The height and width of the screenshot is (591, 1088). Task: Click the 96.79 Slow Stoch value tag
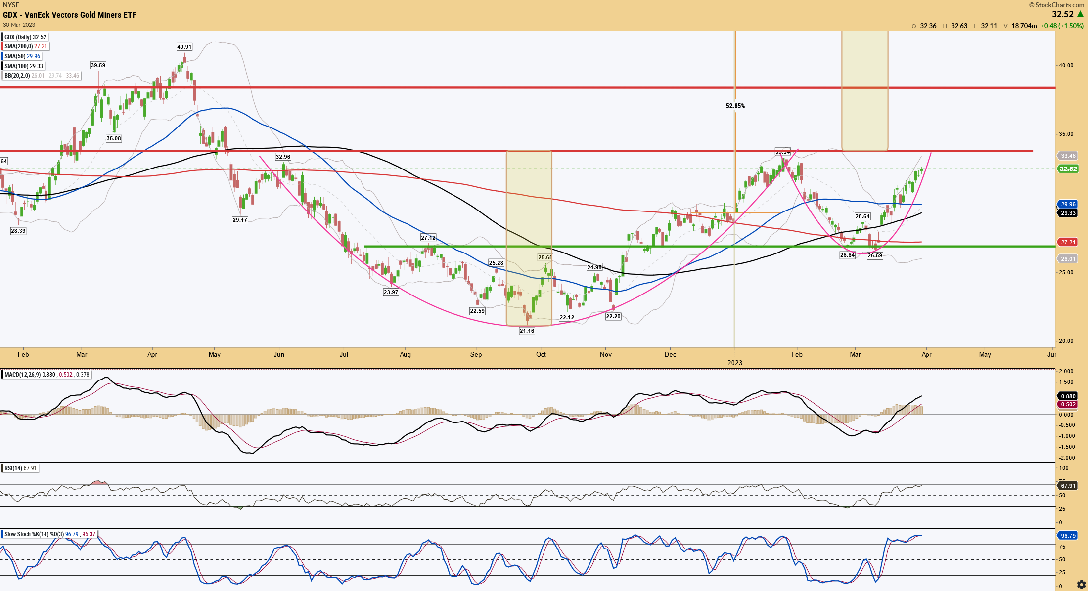[1068, 536]
